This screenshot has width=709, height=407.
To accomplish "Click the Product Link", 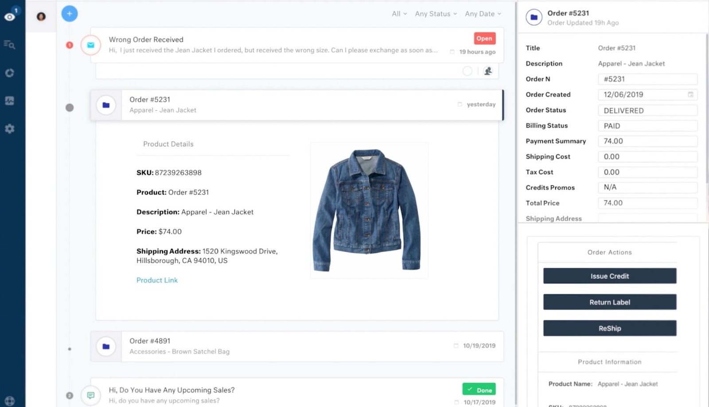I will [x=157, y=280].
